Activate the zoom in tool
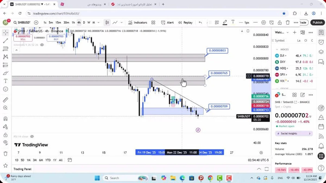The image size is (326, 183). pos(5,108)
